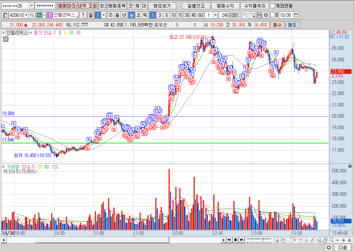Click the green 뉴 news icon
The width and height of the screenshot is (354, 251).
click(x=39, y=15)
